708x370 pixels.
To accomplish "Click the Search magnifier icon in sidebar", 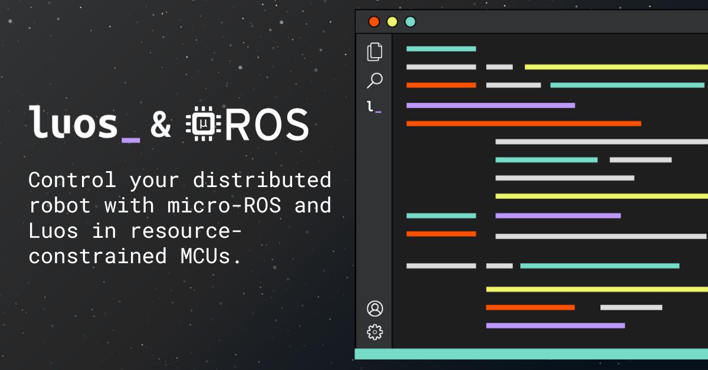I will (375, 80).
